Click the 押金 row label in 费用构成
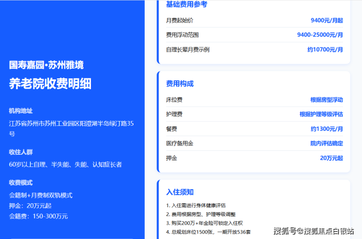The width and height of the screenshot is (362, 239). (x=172, y=158)
